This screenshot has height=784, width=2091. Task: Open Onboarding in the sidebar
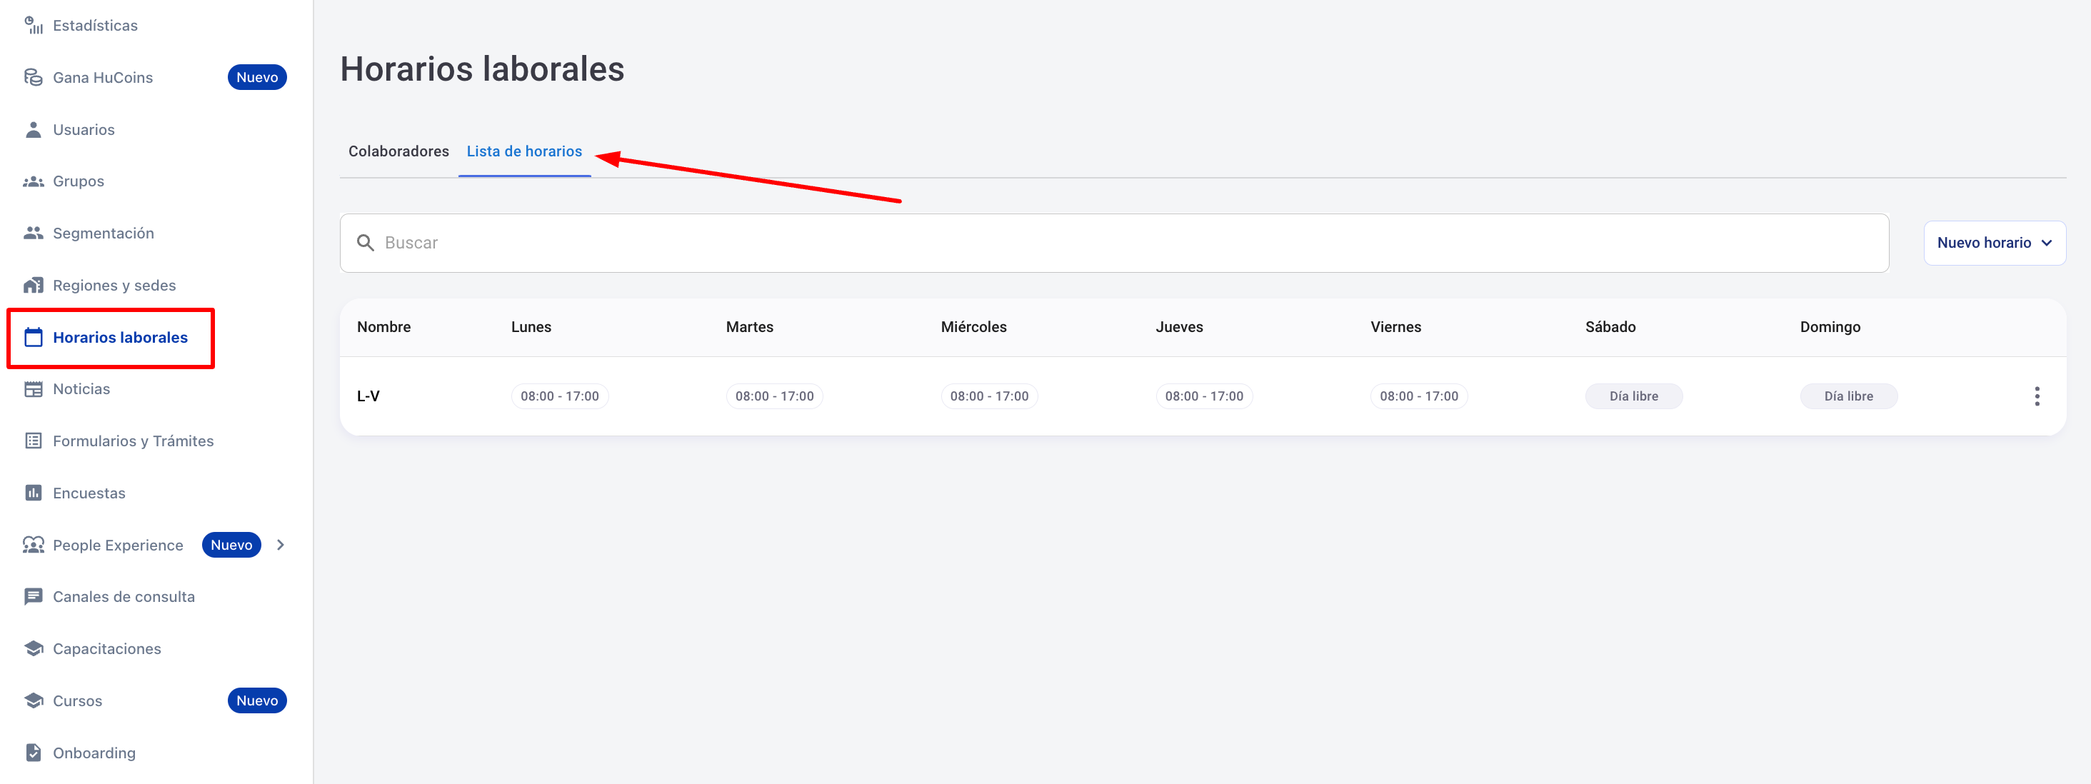(x=94, y=753)
